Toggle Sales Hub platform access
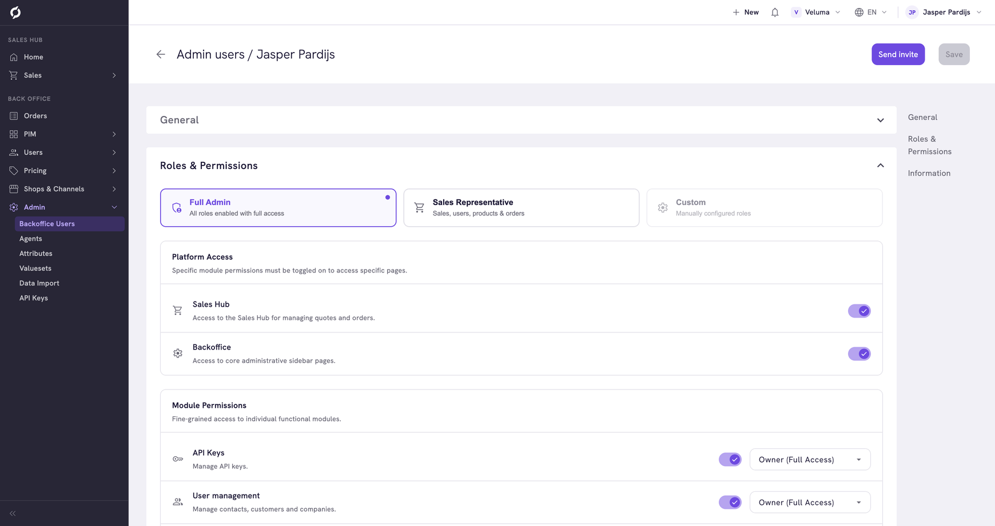The image size is (995, 526). click(x=859, y=311)
